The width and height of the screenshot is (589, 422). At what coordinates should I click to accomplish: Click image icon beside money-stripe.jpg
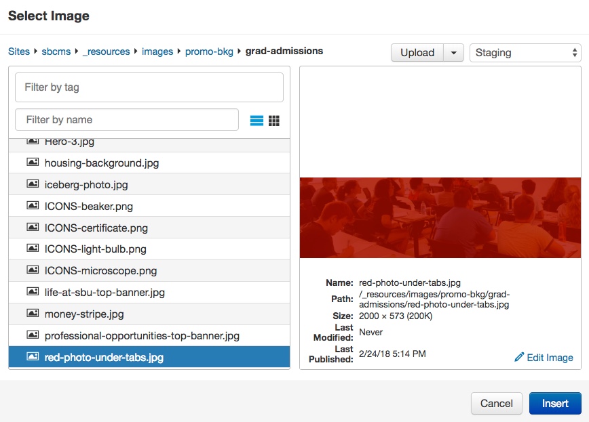click(x=33, y=314)
